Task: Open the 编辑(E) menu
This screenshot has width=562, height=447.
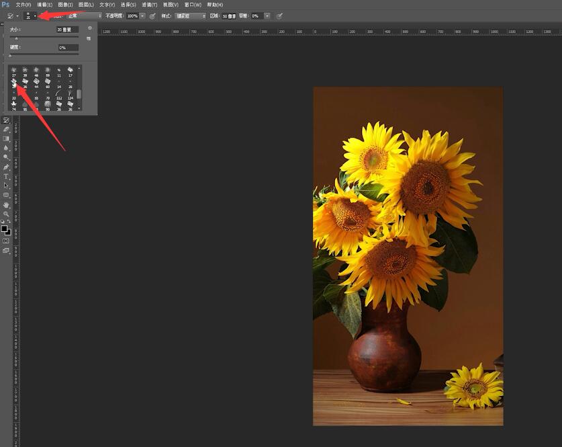Action: click(44, 5)
